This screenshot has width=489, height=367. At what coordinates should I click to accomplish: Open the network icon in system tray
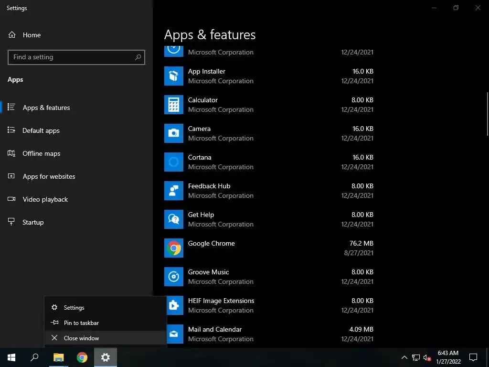tap(416, 357)
